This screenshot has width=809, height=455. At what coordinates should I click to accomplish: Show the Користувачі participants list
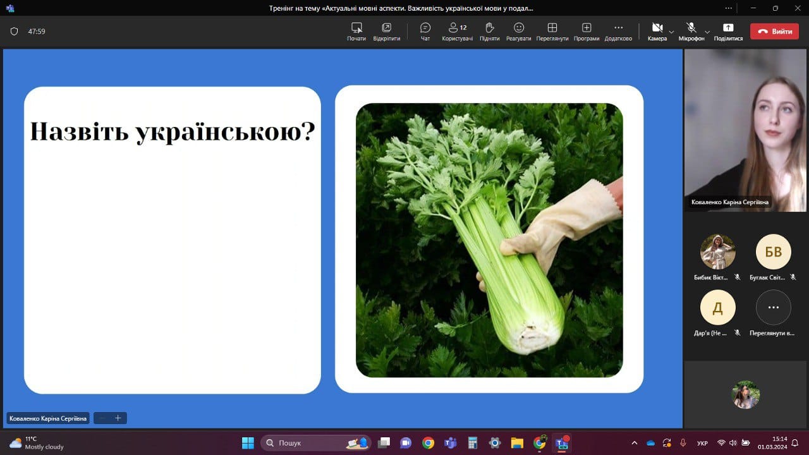457,31
